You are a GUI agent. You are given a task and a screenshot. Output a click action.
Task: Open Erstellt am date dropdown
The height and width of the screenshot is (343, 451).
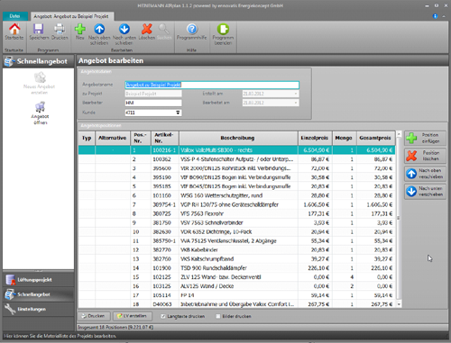point(296,94)
